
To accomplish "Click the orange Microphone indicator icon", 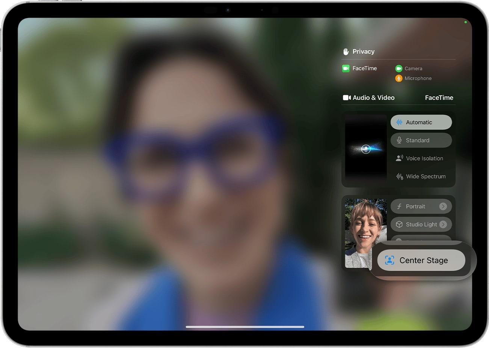I will tap(398, 78).
